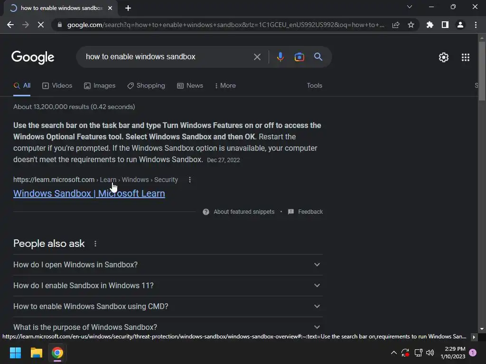Open the Extensions puzzle icon
The height and width of the screenshot is (364, 486).
[430, 25]
